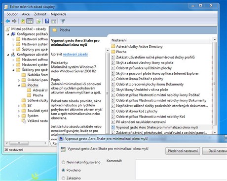Image resolution: width=227 pixels, height=181 pixels.
Task: Select 'Odebrat příkaz Vlastnosti z místní nabídky Koš'
Action: [151, 117]
